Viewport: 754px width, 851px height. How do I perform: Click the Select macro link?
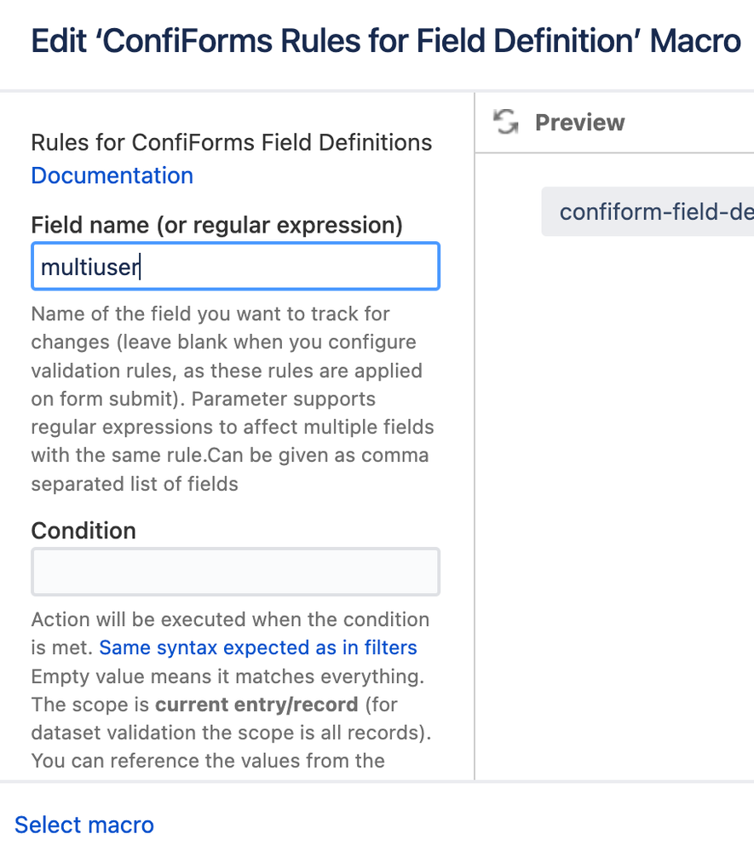[84, 825]
